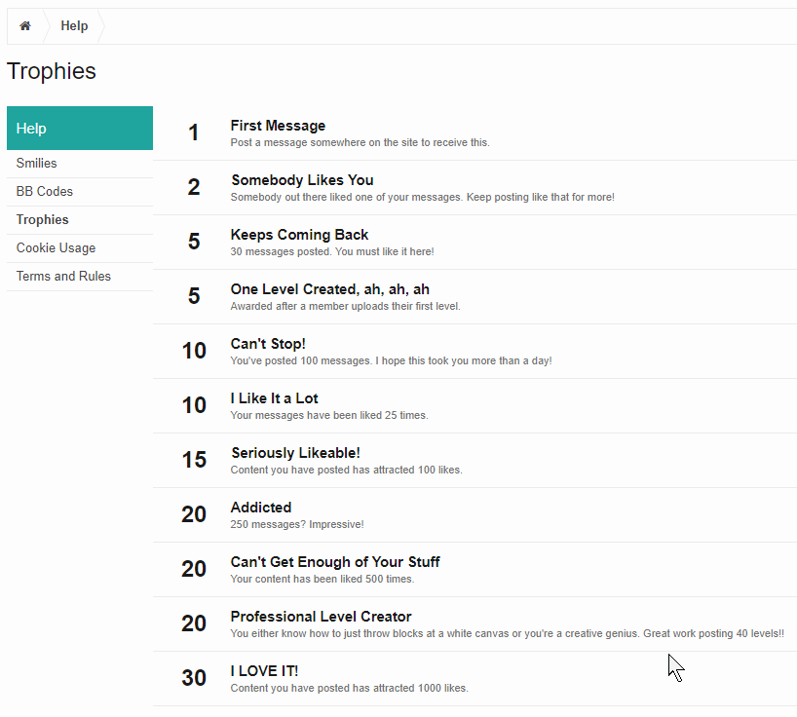The width and height of the screenshot is (797, 717).
Task: Open the Help breadcrumb link
Action: coord(74,26)
